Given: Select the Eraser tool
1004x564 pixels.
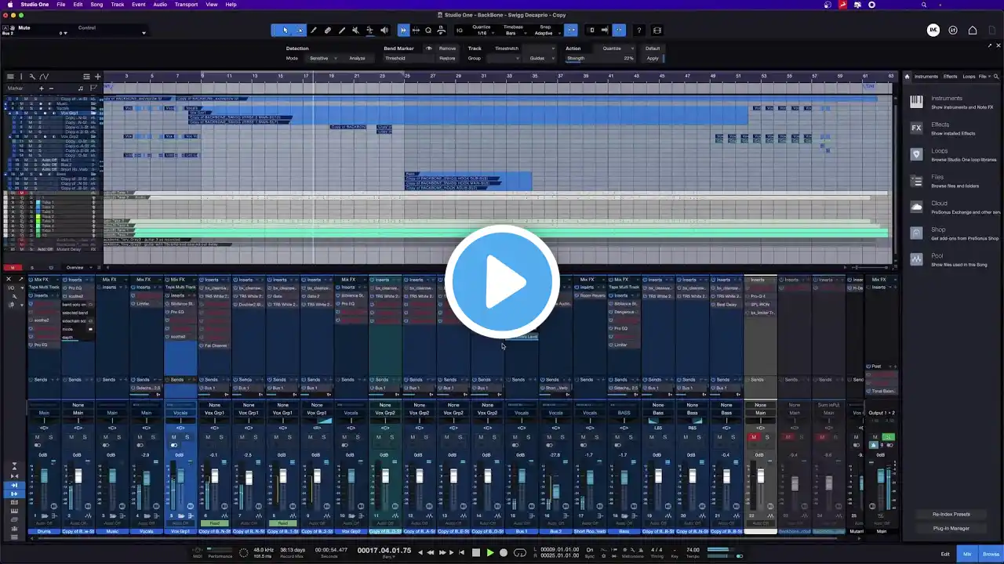Looking at the screenshot, I should [x=328, y=31].
